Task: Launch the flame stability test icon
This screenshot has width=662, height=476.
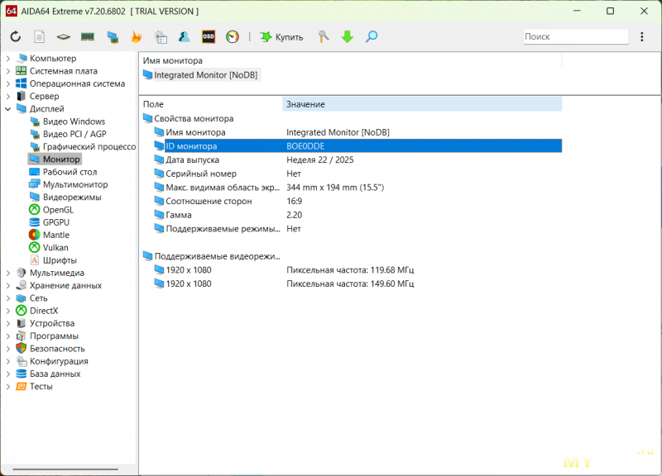Action: (x=137, y=37)
